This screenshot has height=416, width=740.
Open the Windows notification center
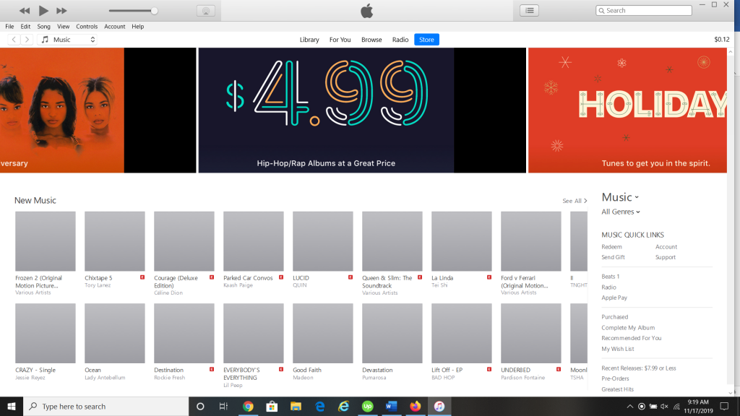pyautogui.click(x=724, y=407)
